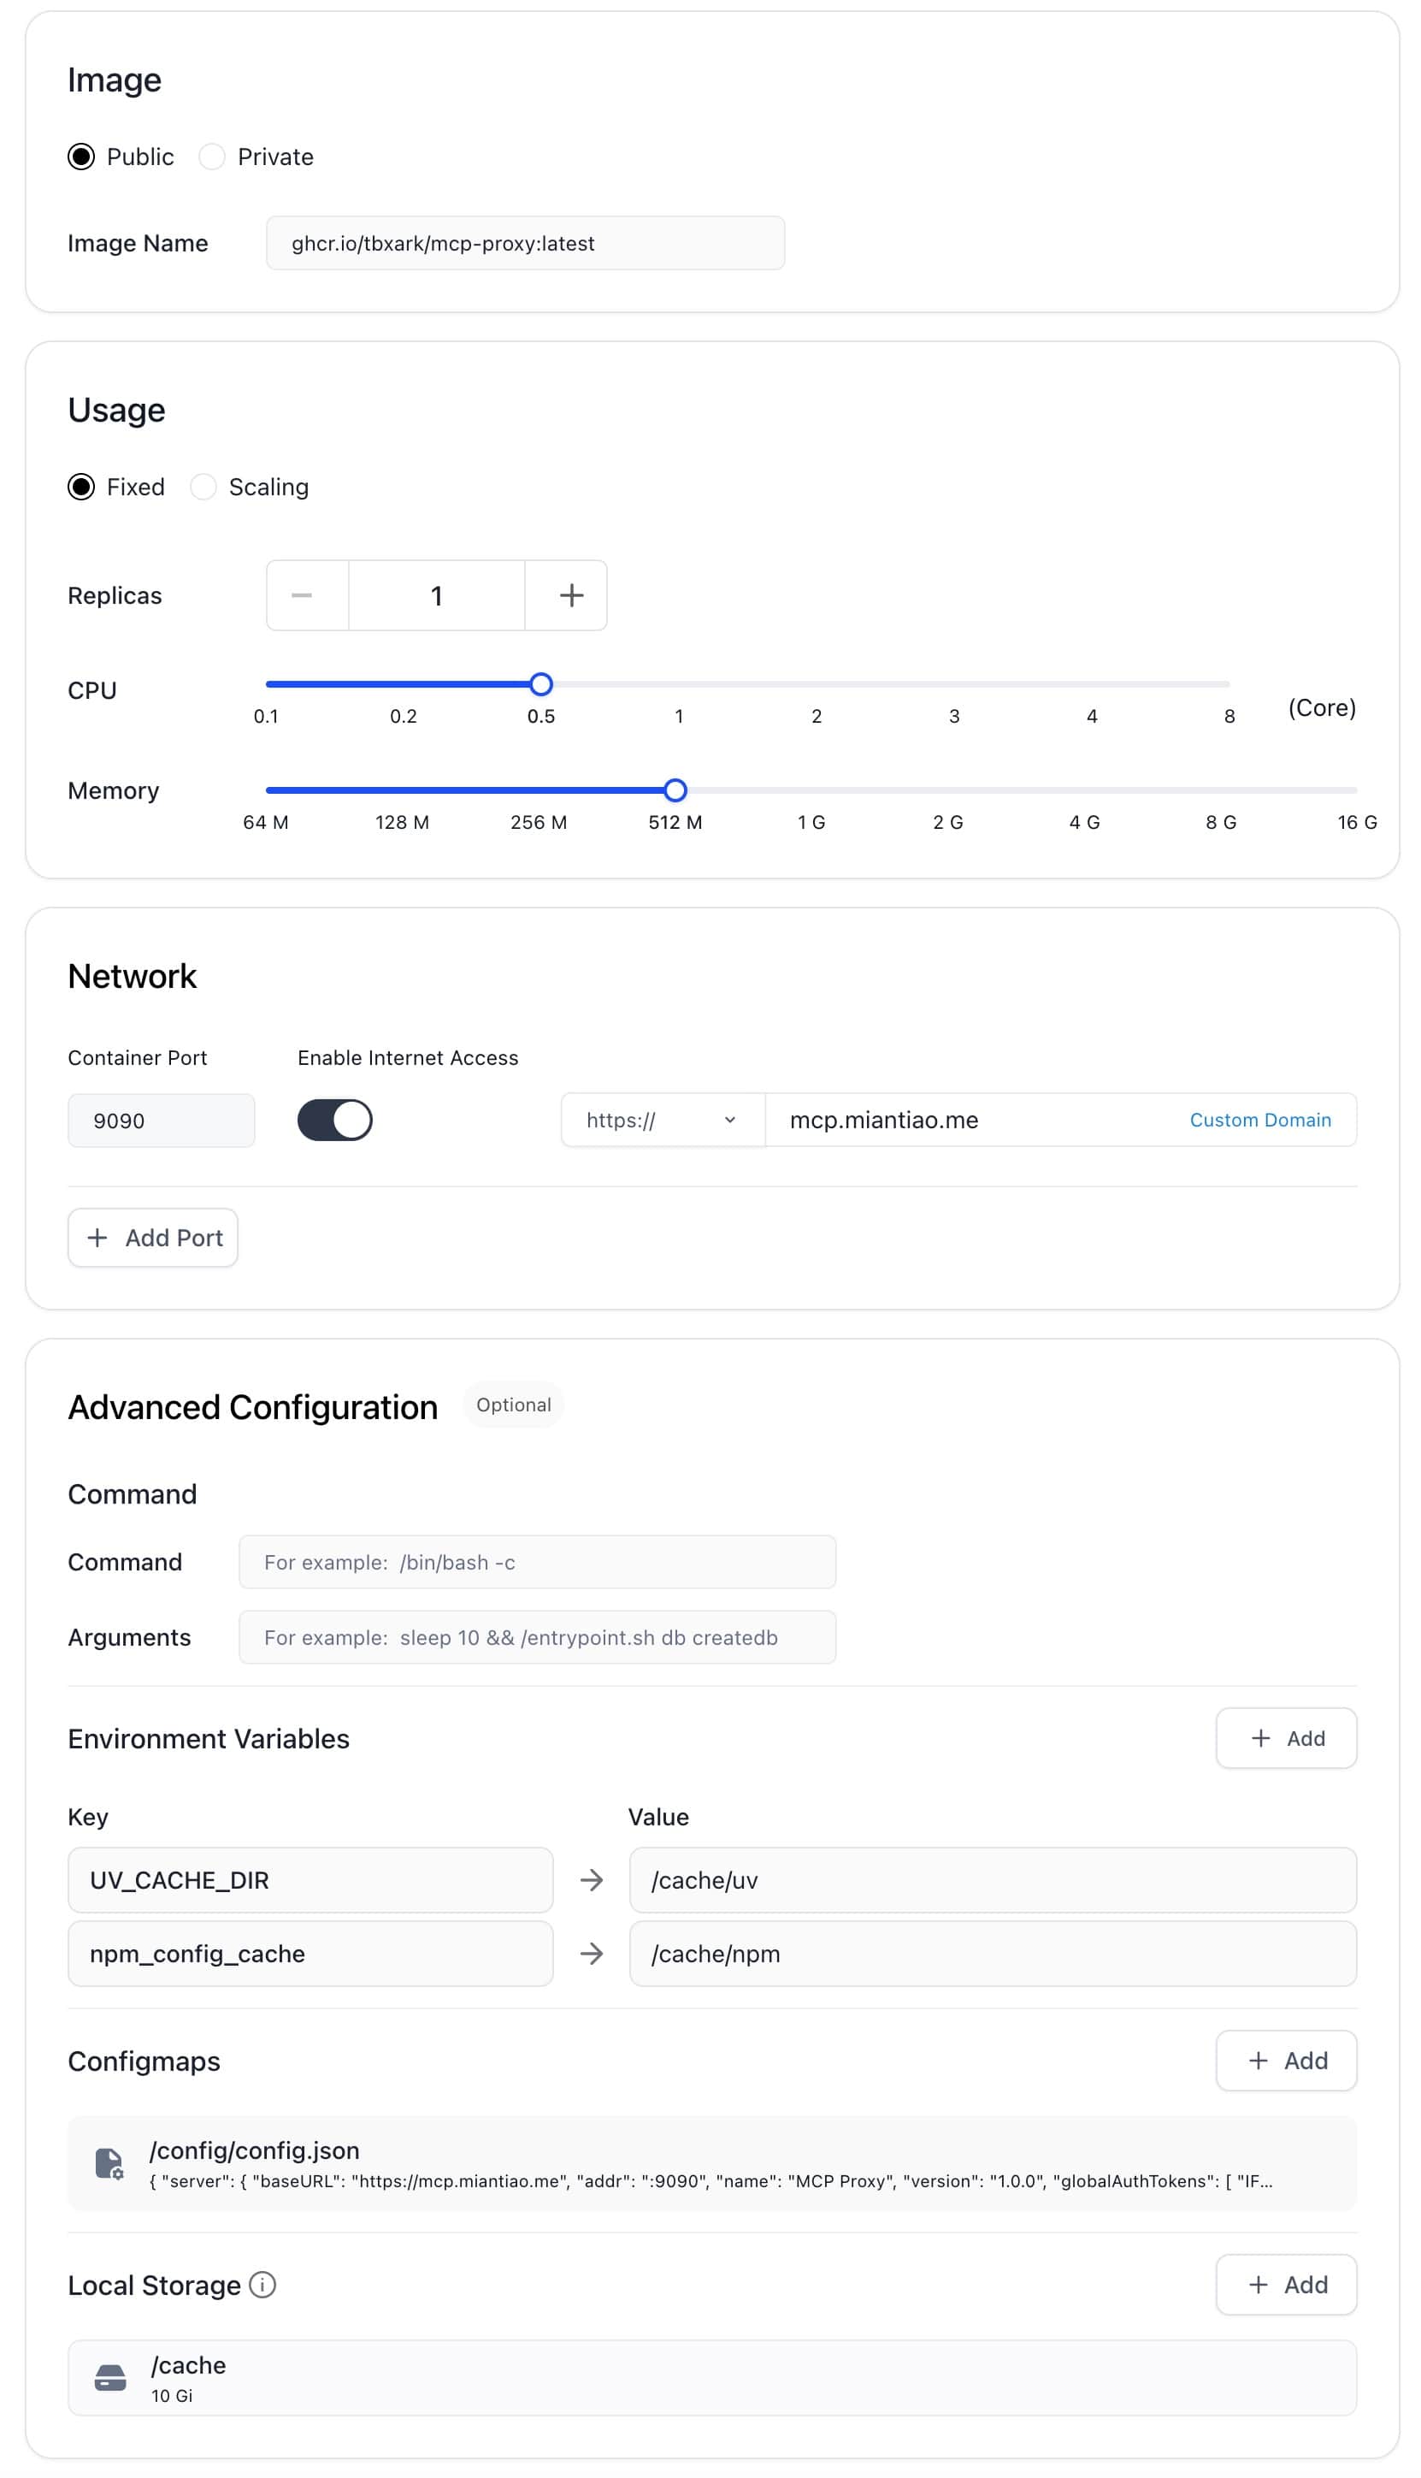1421x2478 pixels.
Task: Click the /cache/npm value field
Action: (x=993, y=1953)
